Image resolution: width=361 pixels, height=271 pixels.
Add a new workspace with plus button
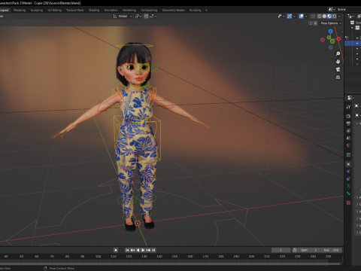click(206, 10)
